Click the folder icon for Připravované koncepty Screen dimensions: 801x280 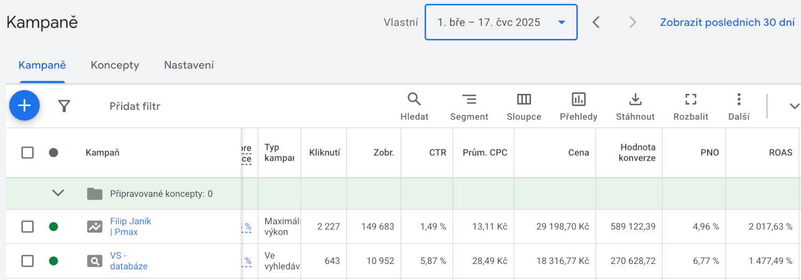pos(95,194)
